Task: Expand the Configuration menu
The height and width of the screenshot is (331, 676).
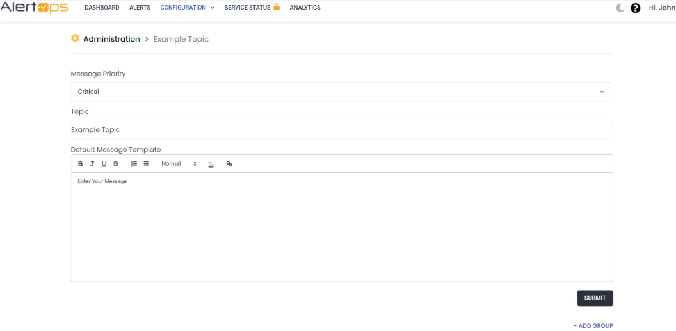Action: tap(187, 8)
